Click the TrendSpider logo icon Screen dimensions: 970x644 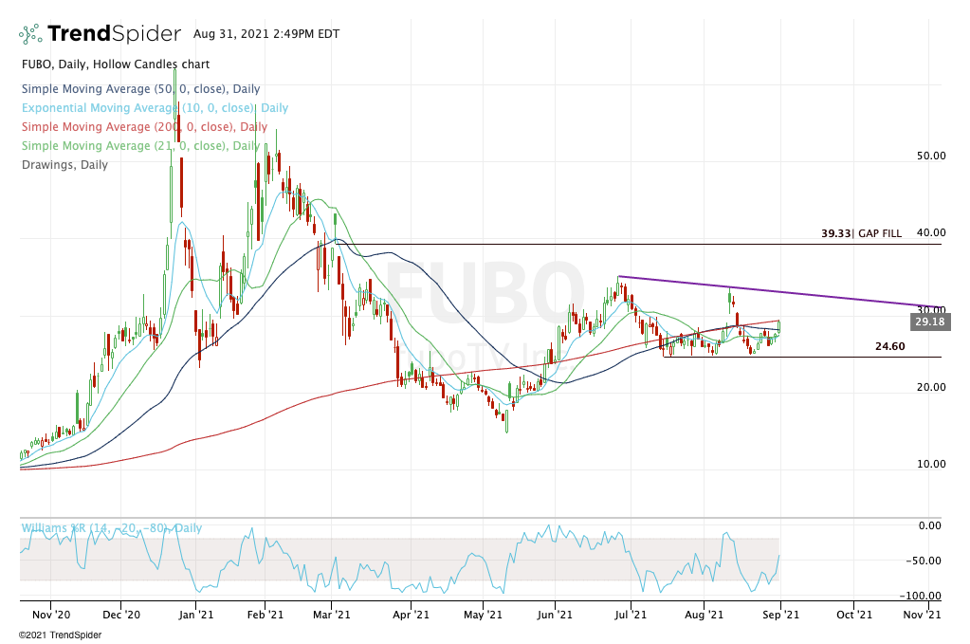point(30,33)
